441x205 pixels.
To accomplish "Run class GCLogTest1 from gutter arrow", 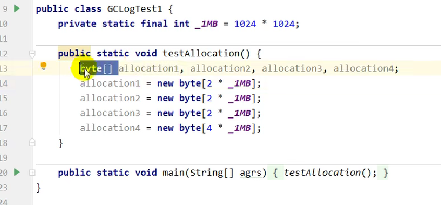I will point(17,9).
